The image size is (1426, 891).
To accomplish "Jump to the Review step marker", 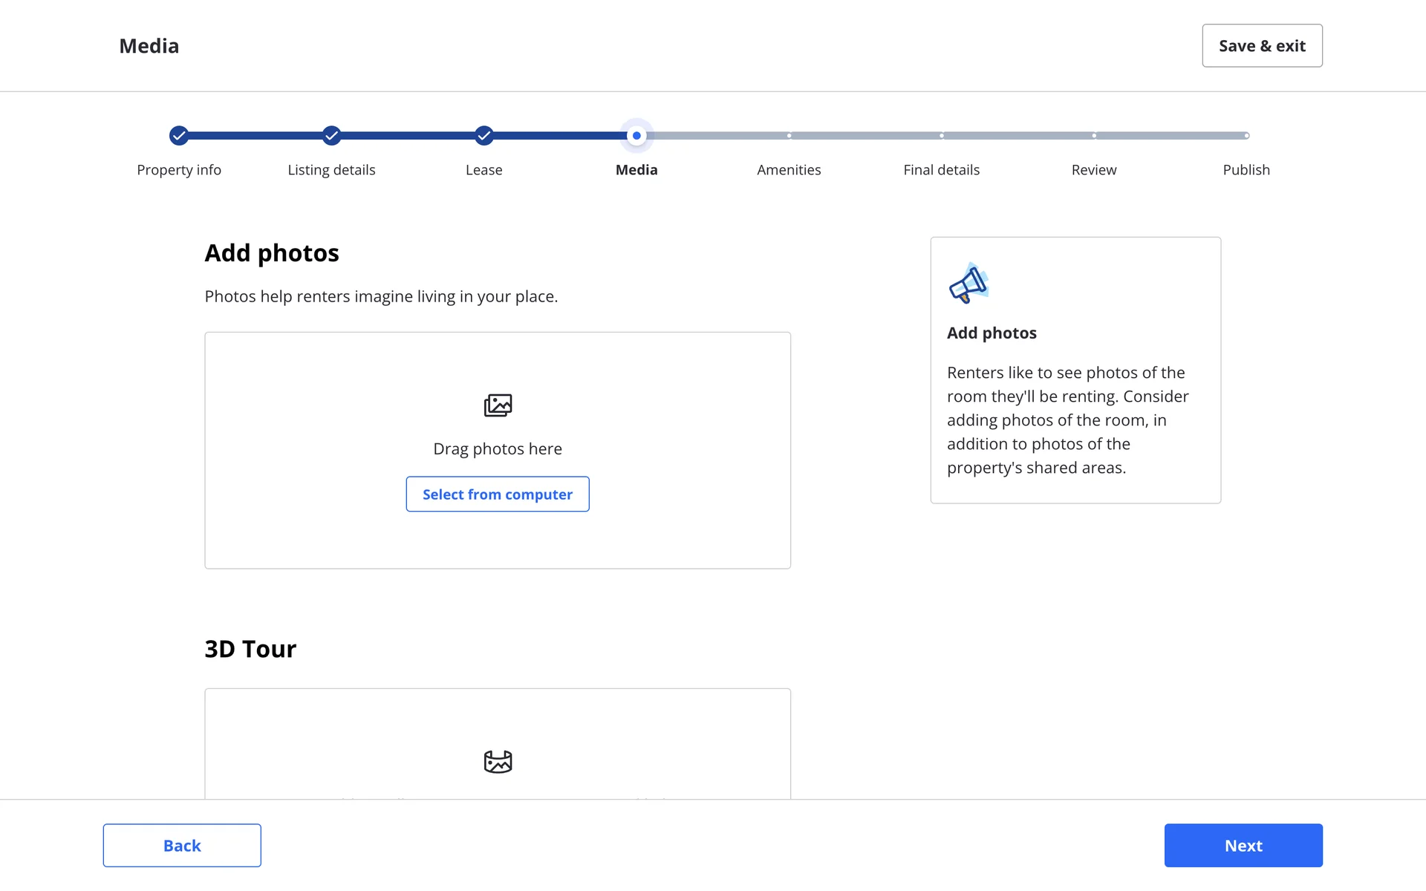I will coord(1094,136).
